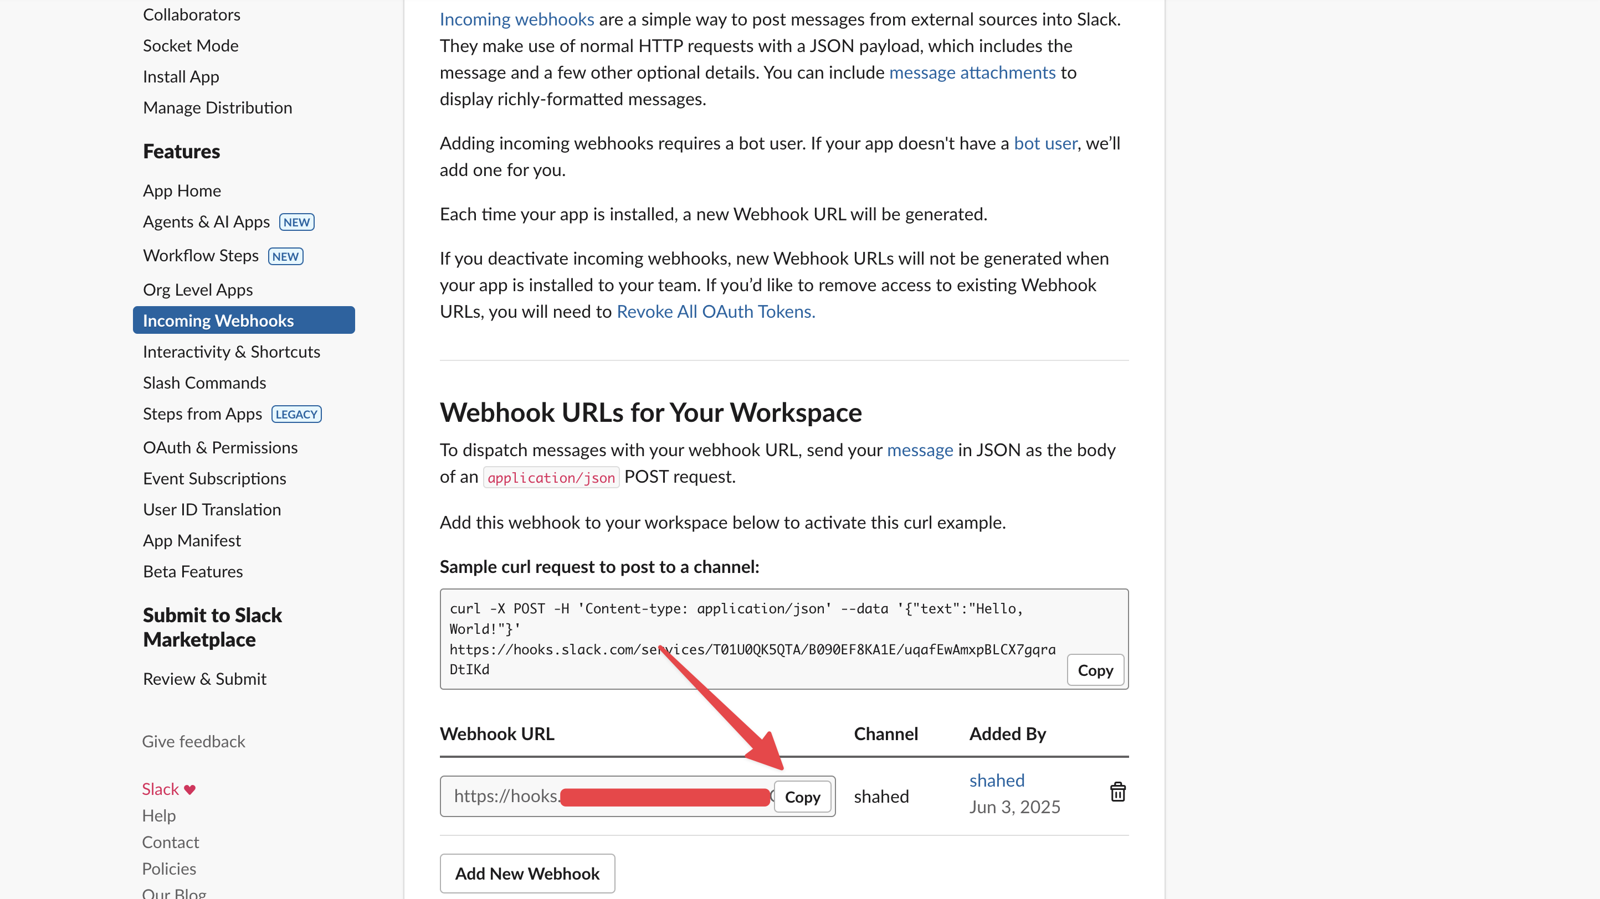Click Give feedback
1600x899 pixels.
(193, 741)
